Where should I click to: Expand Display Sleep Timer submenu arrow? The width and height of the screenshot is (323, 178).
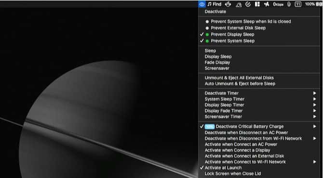(x=314, y=105)
